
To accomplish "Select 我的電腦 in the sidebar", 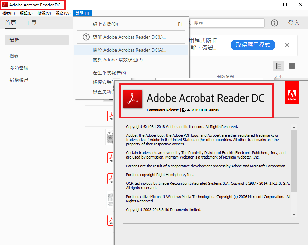I will coord(19,68).
